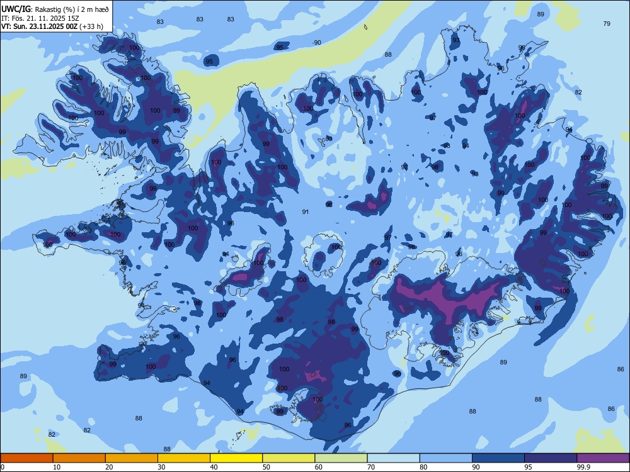This screenshot has height=472, width=630.
Task: Click the 'UWC/IG: Rakastig (%) í 2 m hæð' title
Action: click(55, 9)
